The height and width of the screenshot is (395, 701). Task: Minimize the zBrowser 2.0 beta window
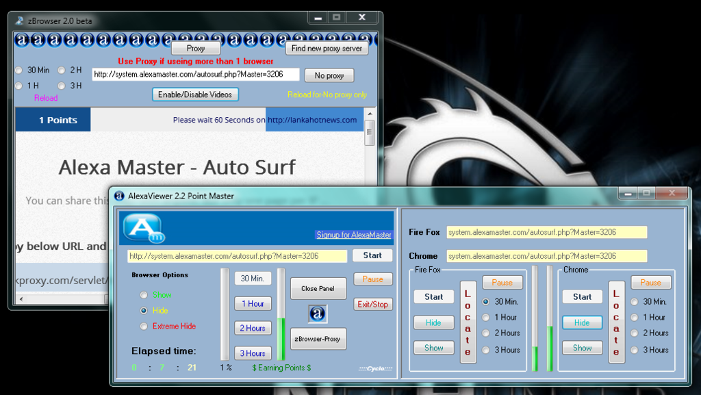tap(318, 18)
